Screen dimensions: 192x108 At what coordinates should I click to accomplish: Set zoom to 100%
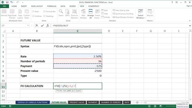pyautogui.click(x=67, y=13)
